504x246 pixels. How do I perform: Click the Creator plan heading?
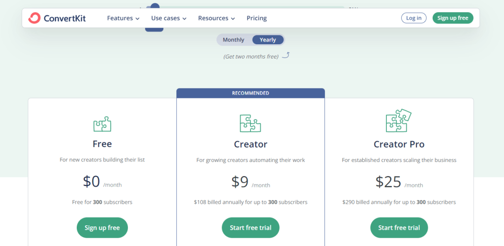251,144
